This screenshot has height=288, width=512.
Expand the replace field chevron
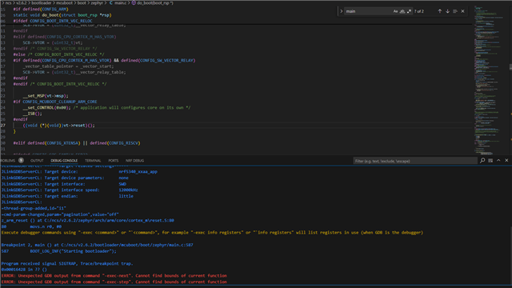click(342, 11)
